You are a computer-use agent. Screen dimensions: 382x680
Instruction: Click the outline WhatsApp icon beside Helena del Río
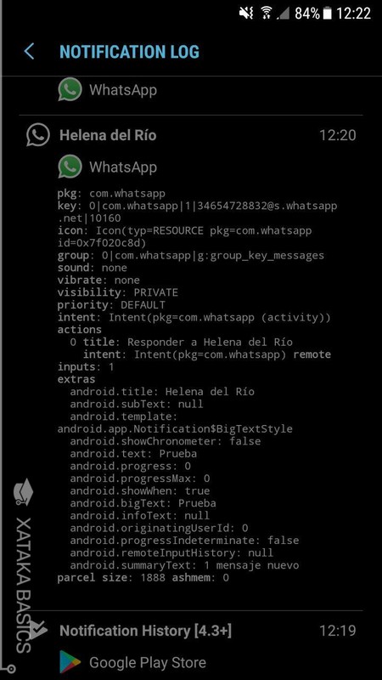click(37, 134)
